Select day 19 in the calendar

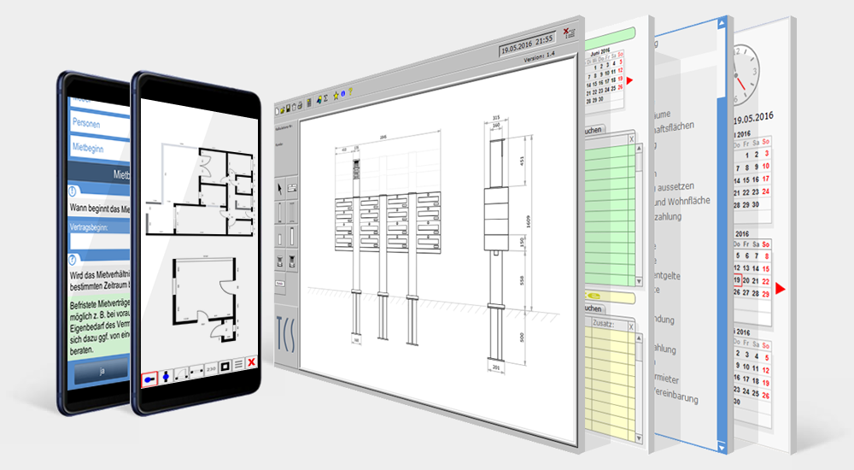pos(736,280)
